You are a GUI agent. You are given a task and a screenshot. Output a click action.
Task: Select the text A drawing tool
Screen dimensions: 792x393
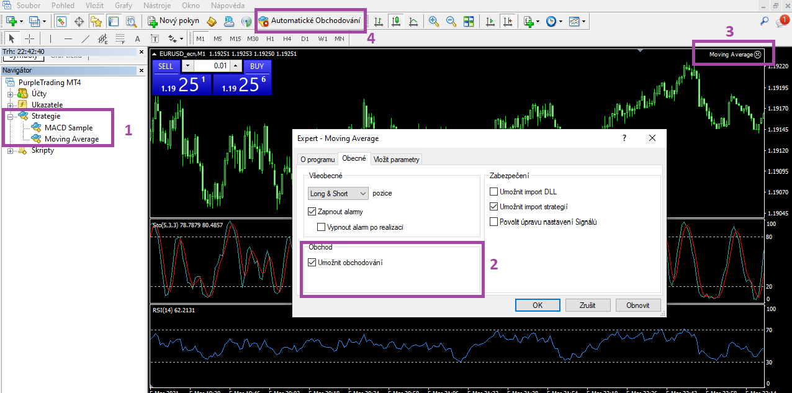point(138,38)
